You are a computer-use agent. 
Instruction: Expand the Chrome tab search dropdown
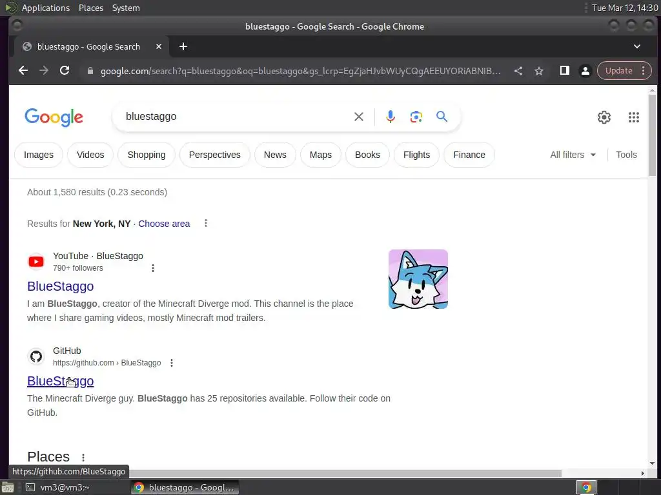(637, 46)
